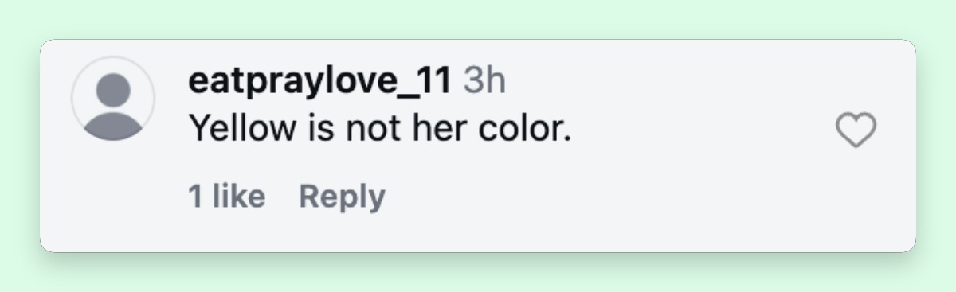This screenshot has width=956, height=292.
Task: View who liked via "1 like"
Action: [x=227, y=196]
